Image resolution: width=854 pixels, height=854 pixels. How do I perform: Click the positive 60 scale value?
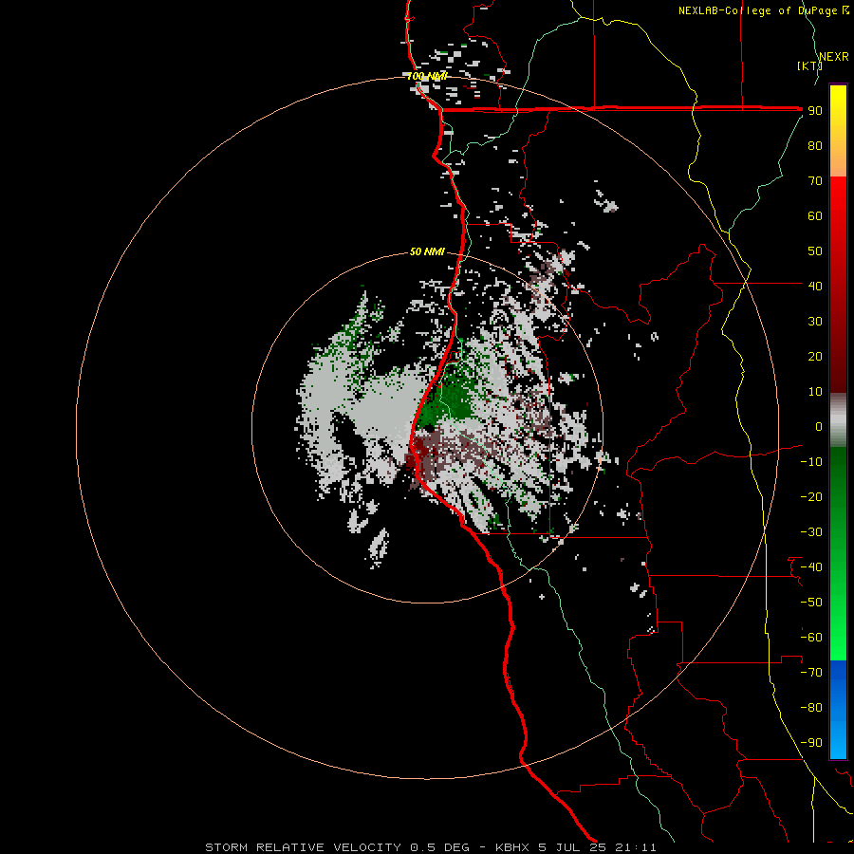tap(815, 216)
